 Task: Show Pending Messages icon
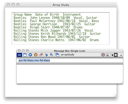tap(41, 55)
